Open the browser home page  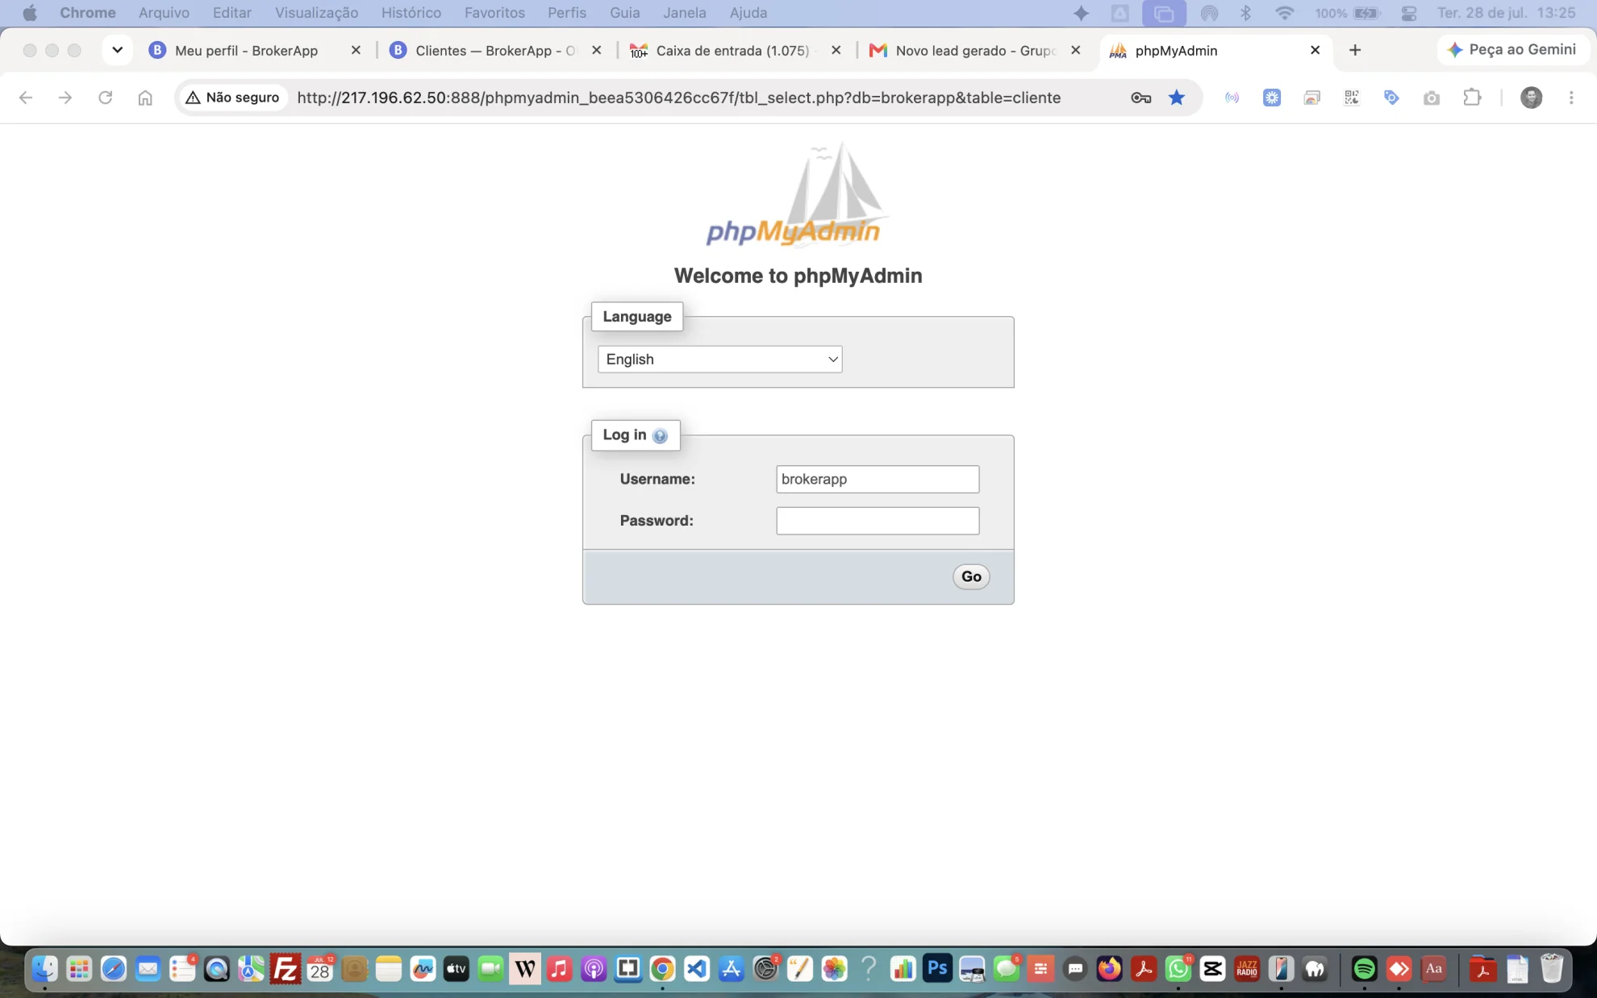(145, 98)
